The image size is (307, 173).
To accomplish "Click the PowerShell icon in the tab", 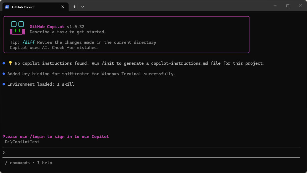I will tap(7, 7).
